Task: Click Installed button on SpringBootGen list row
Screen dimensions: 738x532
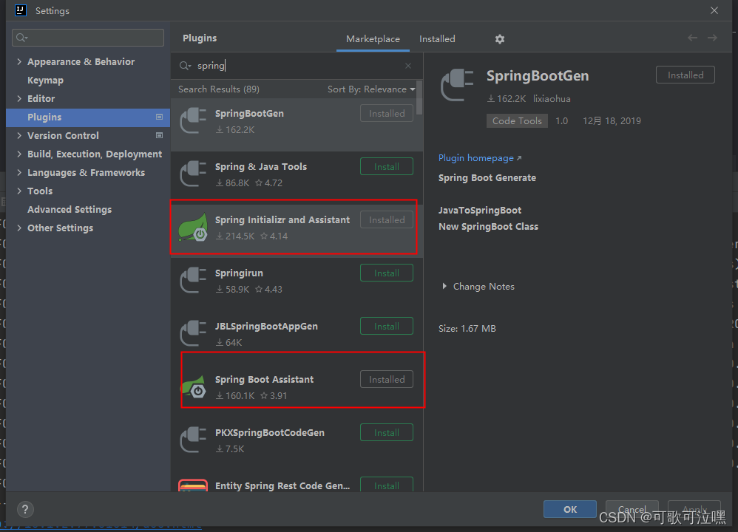Action: click(387, 113)
